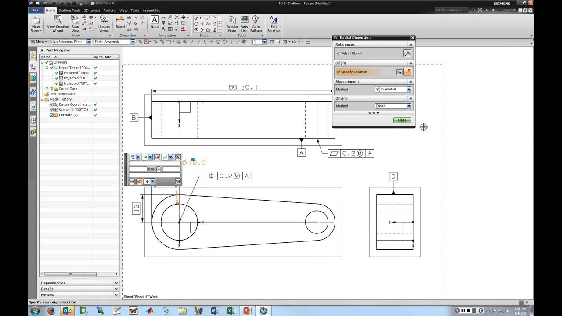Start the Rapid dimension tool
The height and width of the screenshot is (316, 562).
pos(120,23)
